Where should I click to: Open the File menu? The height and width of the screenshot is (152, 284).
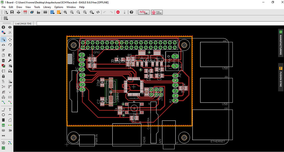tap(4, 7)
